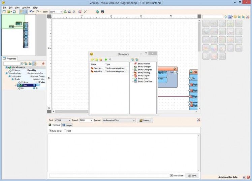Click the pin icon in Properties panel
This screenshot has width=252, height=181.
pyautogui.click(x=43, y=64)
